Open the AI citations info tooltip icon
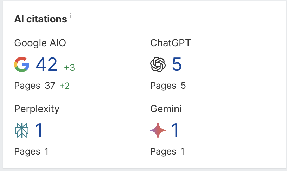Image resolution: width=287 pixels, height=171 pixels. [x=71, y=16]
